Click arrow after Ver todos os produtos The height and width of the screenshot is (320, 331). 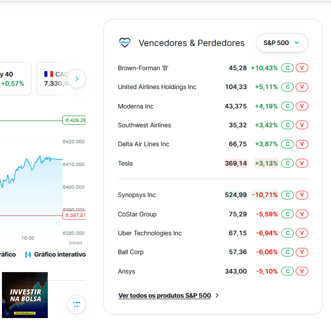pyautogui.click(x=217, y=295)
